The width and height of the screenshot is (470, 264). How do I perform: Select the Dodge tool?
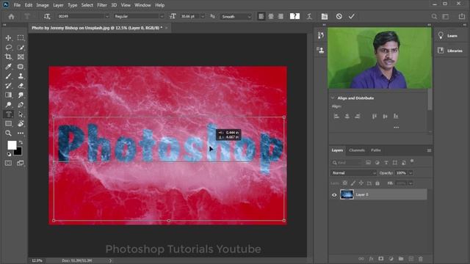[x=8, y=105]
